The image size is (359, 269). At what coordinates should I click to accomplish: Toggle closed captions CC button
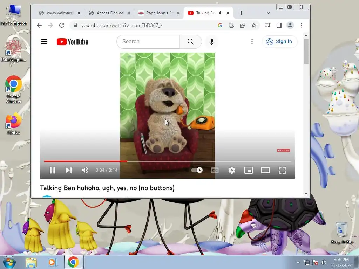coord(215,170)
